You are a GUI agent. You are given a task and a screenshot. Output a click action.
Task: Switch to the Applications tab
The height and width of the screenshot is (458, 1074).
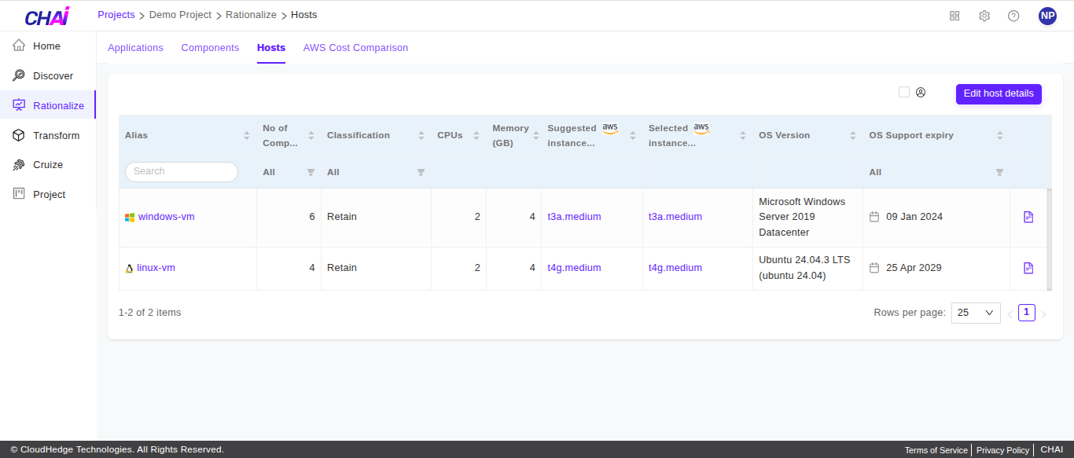[135, 48]
